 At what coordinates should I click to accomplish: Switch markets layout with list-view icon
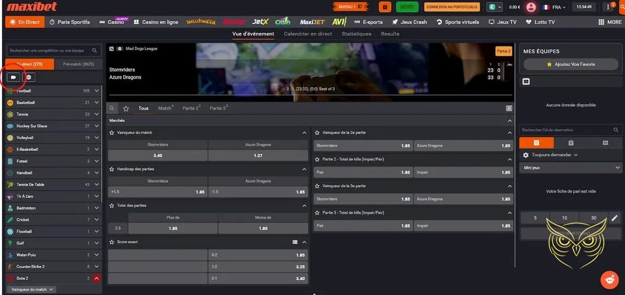509,108
